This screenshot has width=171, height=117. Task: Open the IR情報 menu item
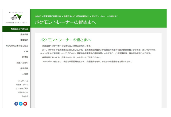click(x=25, y=57)
